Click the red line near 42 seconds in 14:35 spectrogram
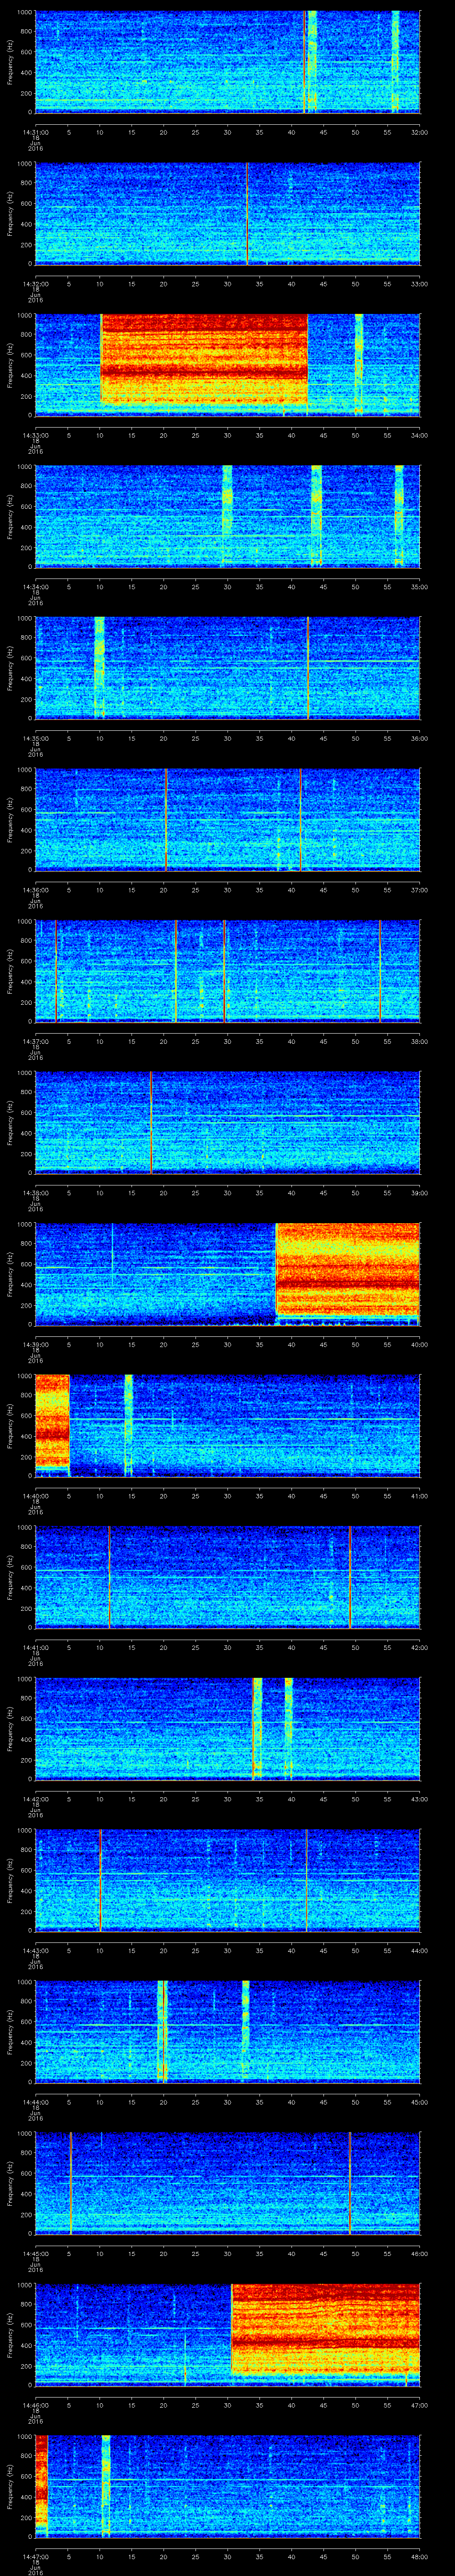The image size is (455, 2576). click(x=308, y=668)
